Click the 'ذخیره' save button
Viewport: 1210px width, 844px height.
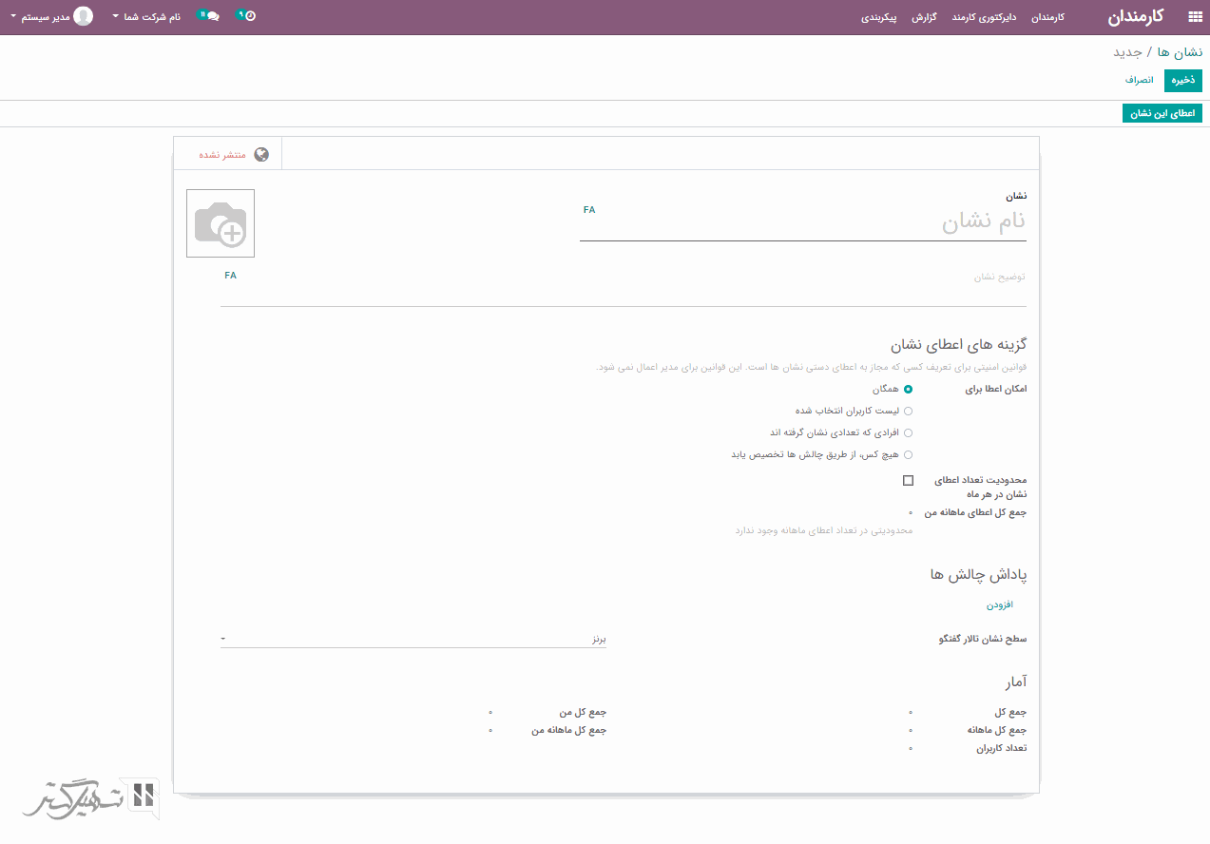1182,81
